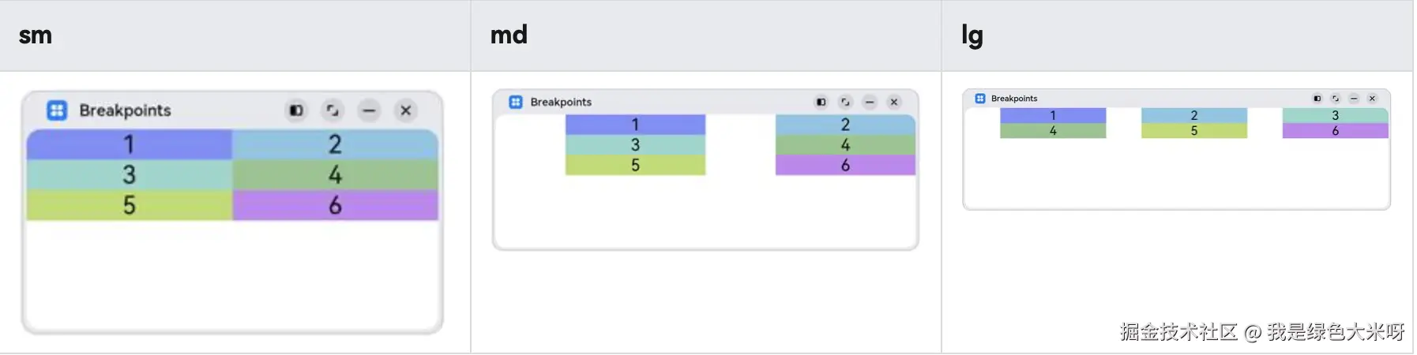Click the Breakpoints app icon in sm window
Viewport: 1417px width, 355px height.
[57, 110]
